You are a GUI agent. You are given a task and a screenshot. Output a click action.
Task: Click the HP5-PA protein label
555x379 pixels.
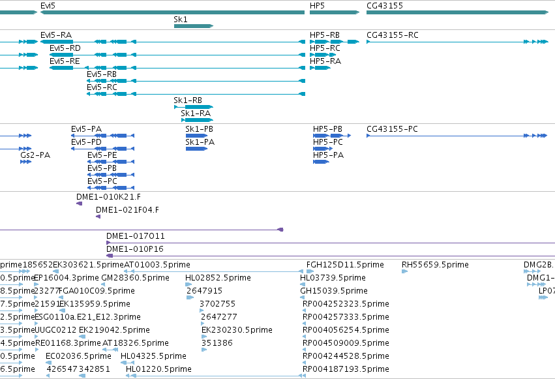329,155
